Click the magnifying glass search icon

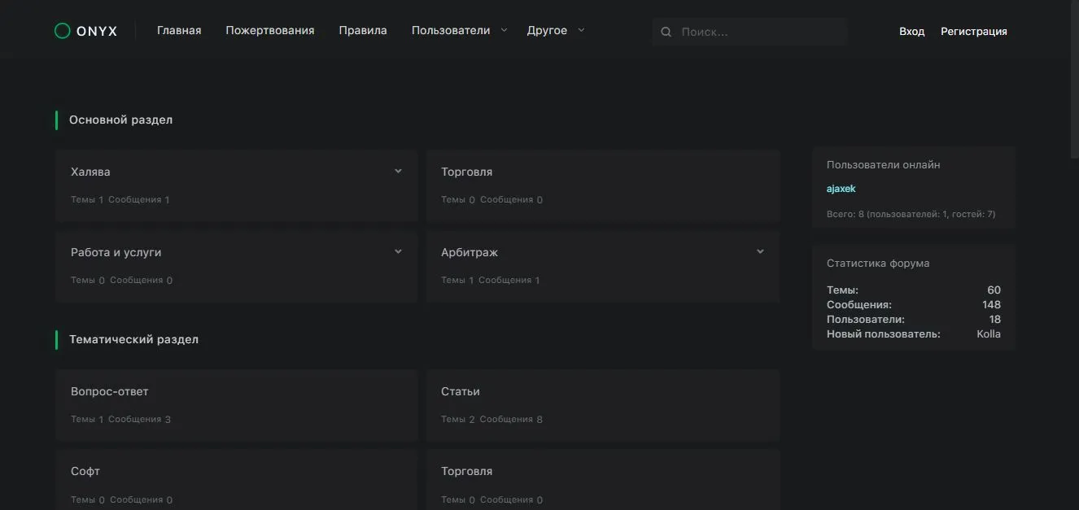pos(666,32)
